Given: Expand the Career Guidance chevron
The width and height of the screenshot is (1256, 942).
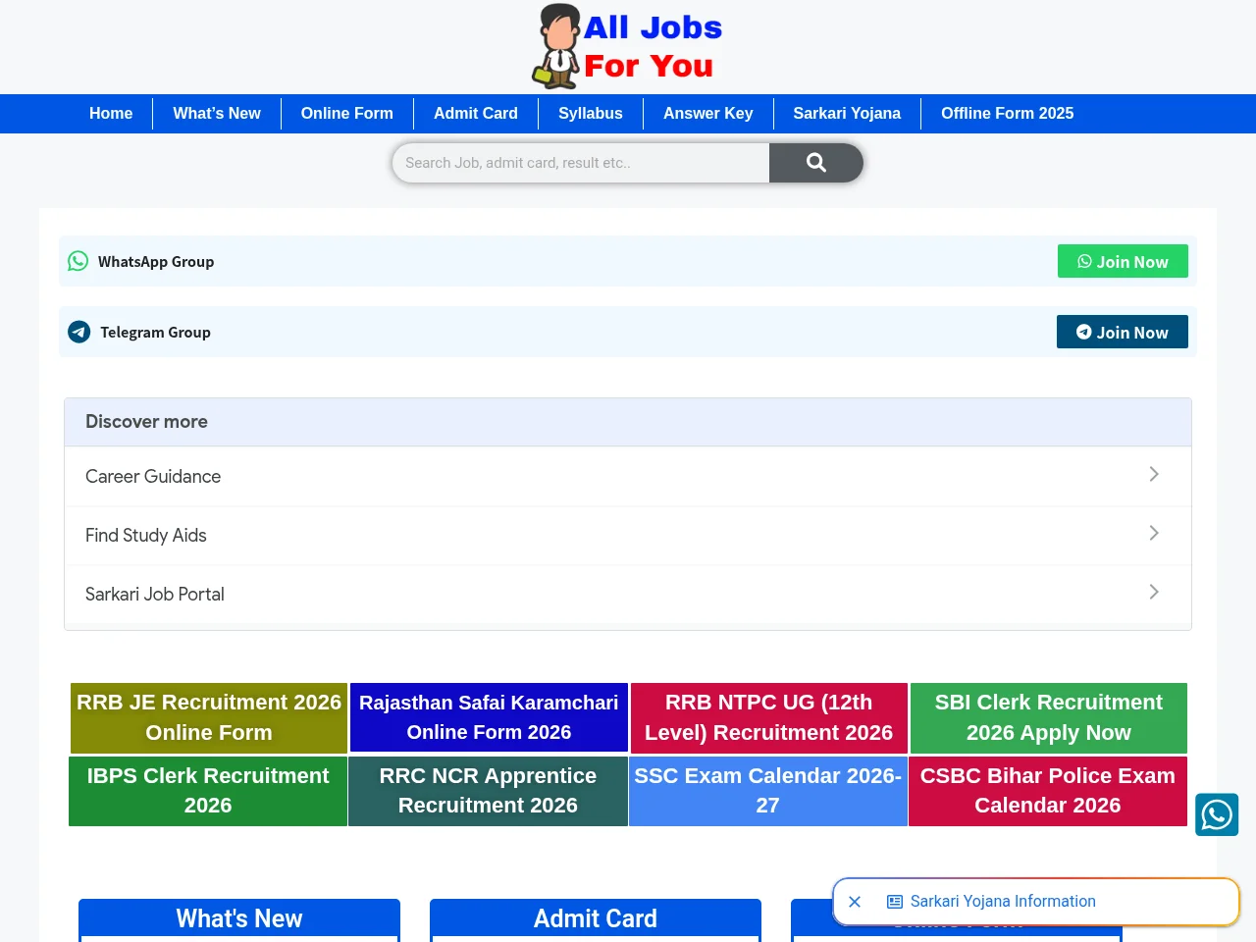Looking at the screenshot, I should pos(1154,474).
